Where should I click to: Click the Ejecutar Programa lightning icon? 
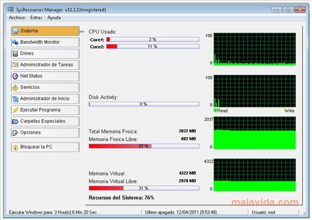(x=15, y=110)
